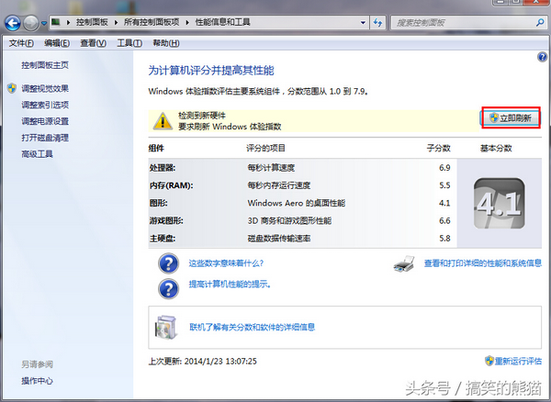551x402 pixels.
Task: Click the 6.9 processor subscore
Action: click(444, 168)
